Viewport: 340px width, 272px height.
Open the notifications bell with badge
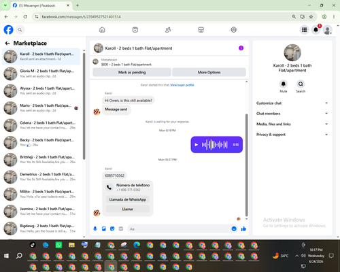point(316,30)
